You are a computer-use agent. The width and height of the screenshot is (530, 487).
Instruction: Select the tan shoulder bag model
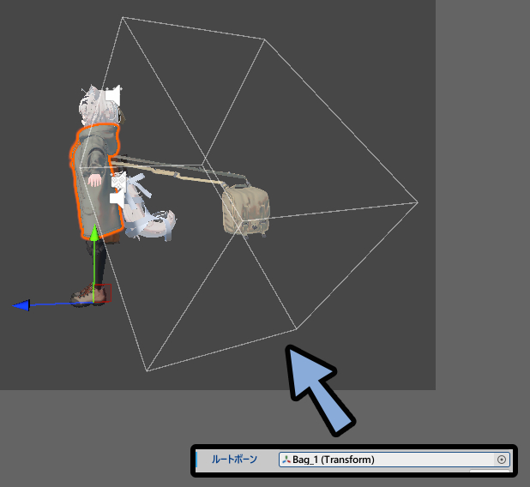[246, 211]
